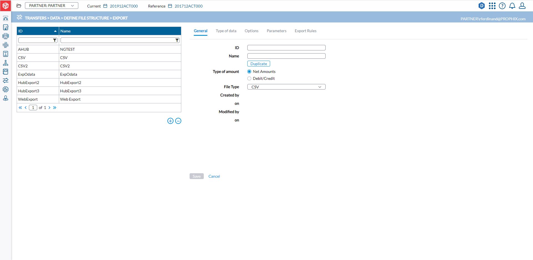Click the breadcrumb path TRANSFERS > DATA
This screenshot has height=260, width=533.
pos(42,18)
